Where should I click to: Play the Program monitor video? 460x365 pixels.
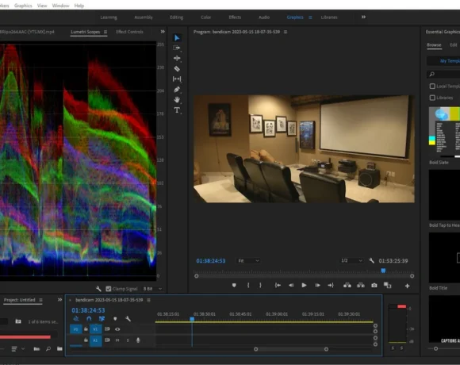click(304, 285)
